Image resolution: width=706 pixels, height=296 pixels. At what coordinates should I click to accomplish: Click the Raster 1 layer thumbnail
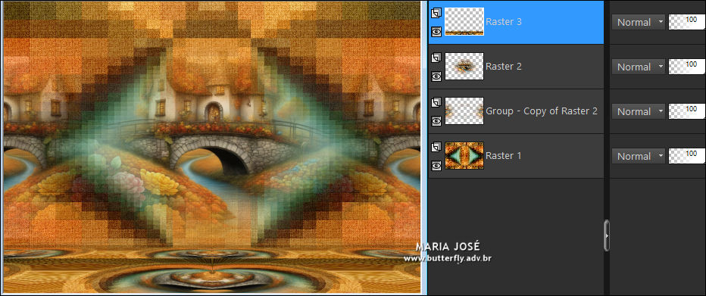point(464,156)
